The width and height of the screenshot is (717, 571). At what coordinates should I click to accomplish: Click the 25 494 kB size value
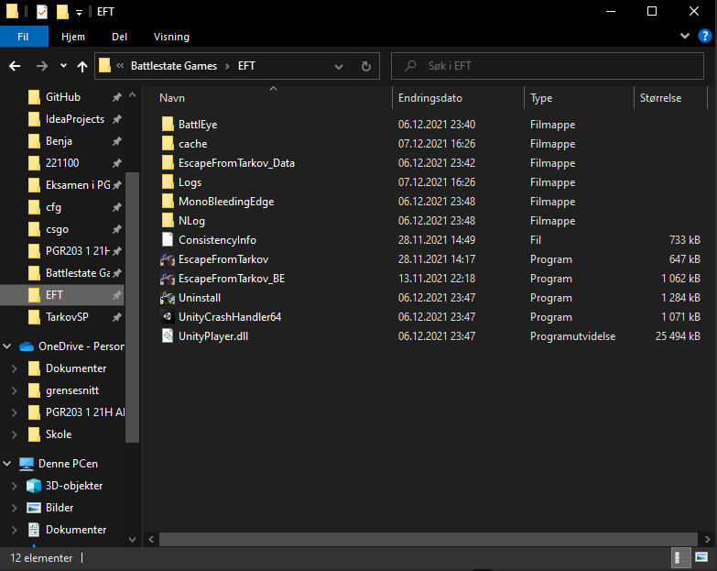678,336
